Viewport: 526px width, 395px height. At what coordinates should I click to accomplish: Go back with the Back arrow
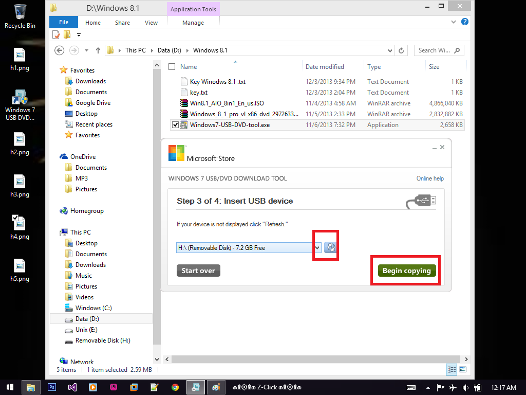[60, 50]
